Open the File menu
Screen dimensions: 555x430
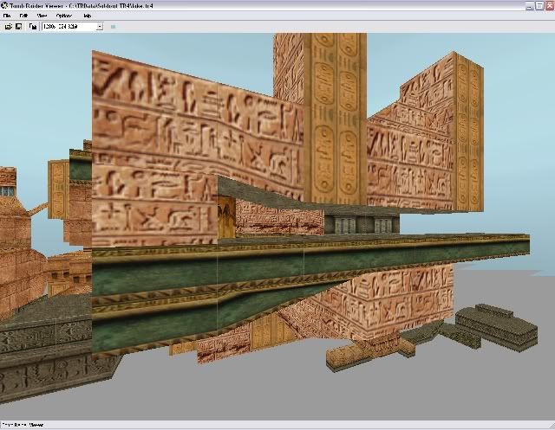coord(7,16)
